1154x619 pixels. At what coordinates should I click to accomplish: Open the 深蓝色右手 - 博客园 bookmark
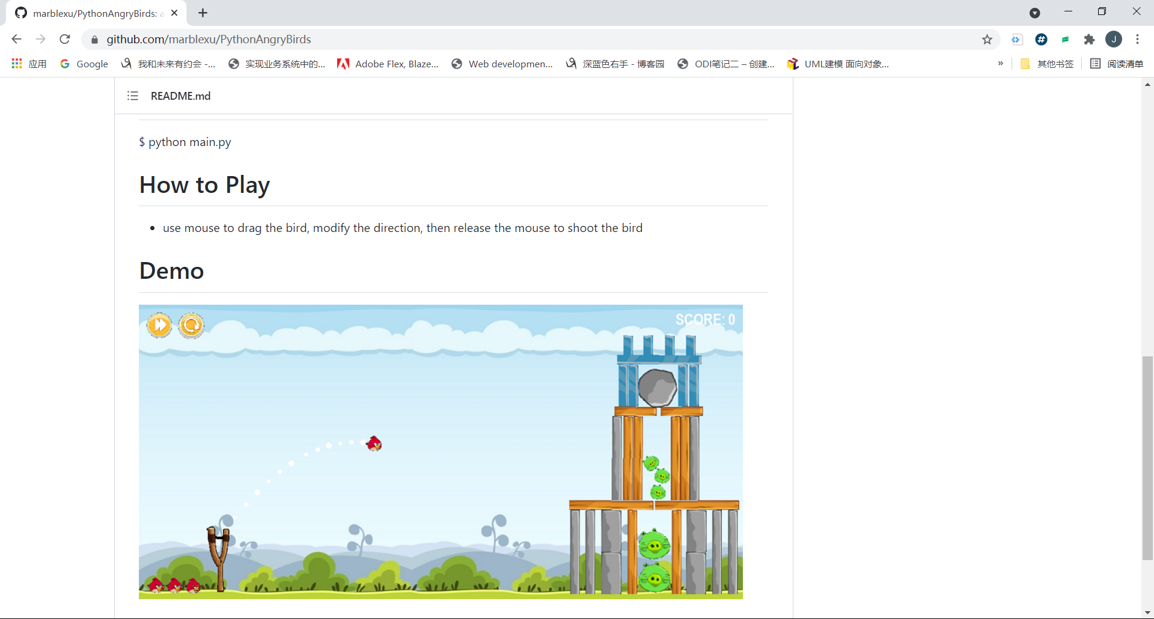pos(615,64)
